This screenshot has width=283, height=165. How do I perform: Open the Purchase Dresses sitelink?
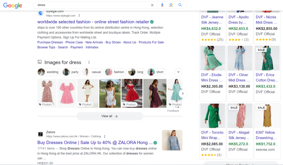coord(50,42)
